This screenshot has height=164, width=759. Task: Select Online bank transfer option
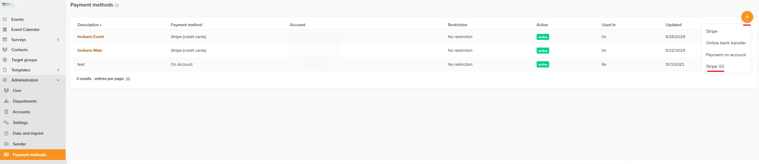(x=726, y=43)
